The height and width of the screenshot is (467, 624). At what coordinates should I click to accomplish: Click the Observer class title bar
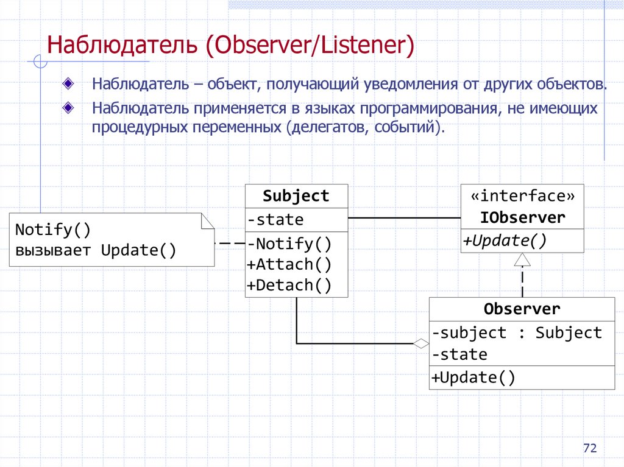coord(522,309)
